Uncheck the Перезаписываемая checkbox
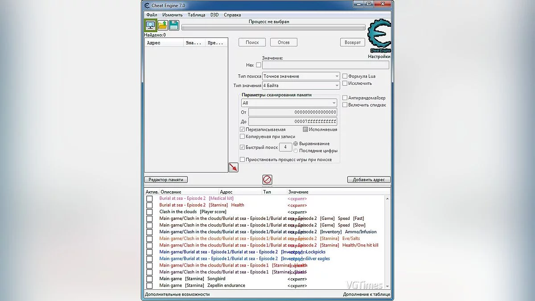 point(243,129)
